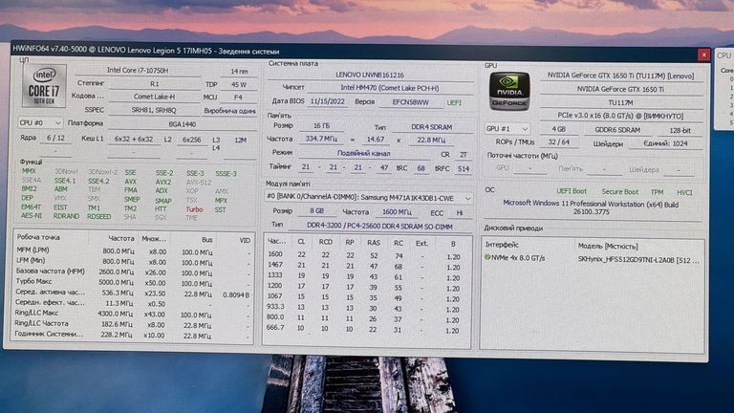Viewport: 734px width, 413px height.
Task: Click the AVX2 feature label
Action: coord(163,182)
